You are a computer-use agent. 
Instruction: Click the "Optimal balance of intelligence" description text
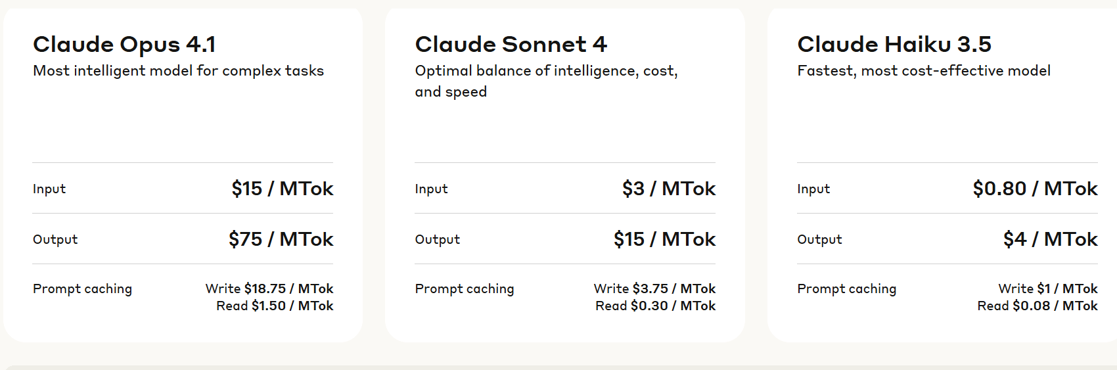pyautogui.click(x=545, y=71)
